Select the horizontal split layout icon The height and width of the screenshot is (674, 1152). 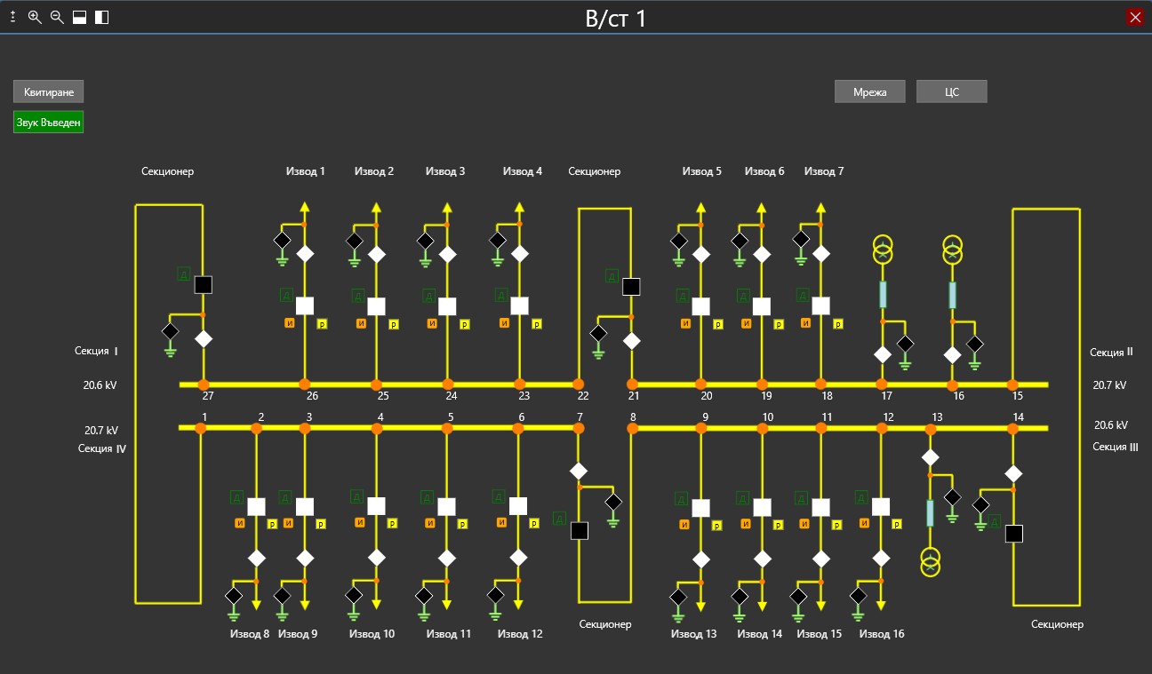pos(80,17)
